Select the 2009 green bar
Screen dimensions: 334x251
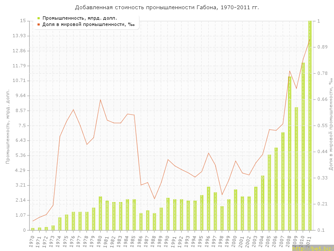[x=296, y=169]
